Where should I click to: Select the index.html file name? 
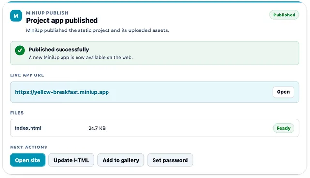28,128
